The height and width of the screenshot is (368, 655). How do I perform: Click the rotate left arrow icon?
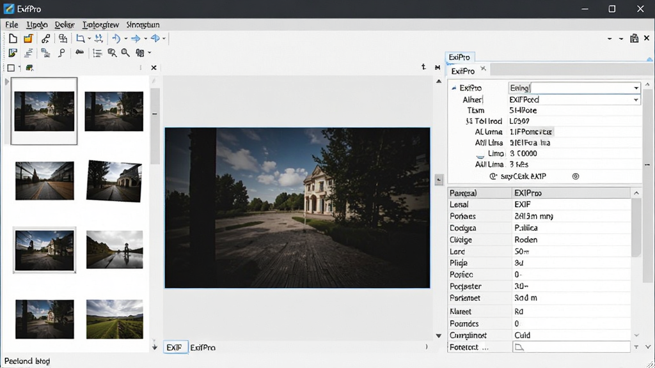(x=116, y=39)
